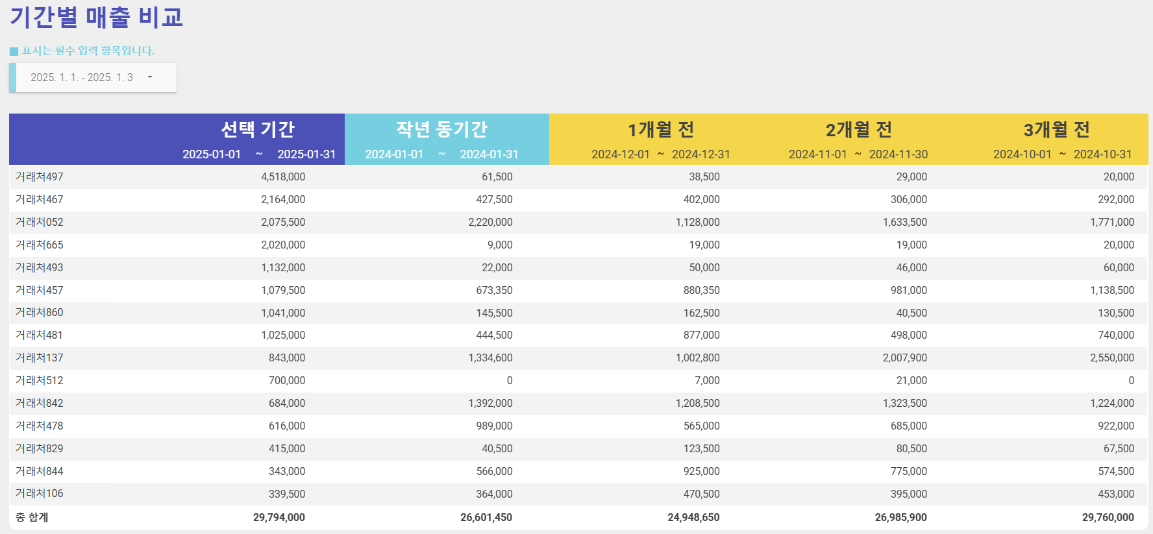Screen dimensions: 1153x534
Task: Click value 2,550,000 for 거래처137
Action: pyautogui.click(x=1112, y=358)
